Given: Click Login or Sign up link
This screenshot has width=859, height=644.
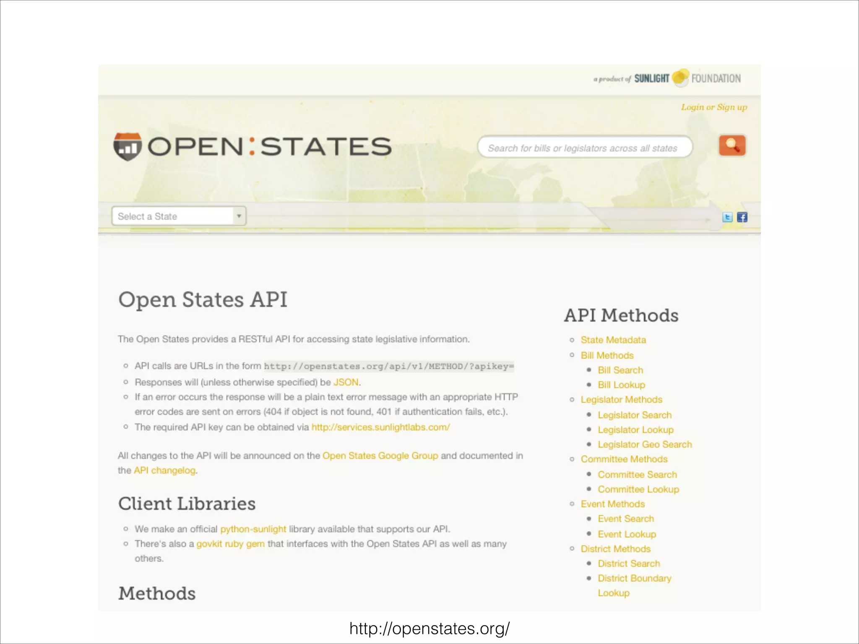Looking at the screenshot, I should point(714,107).
